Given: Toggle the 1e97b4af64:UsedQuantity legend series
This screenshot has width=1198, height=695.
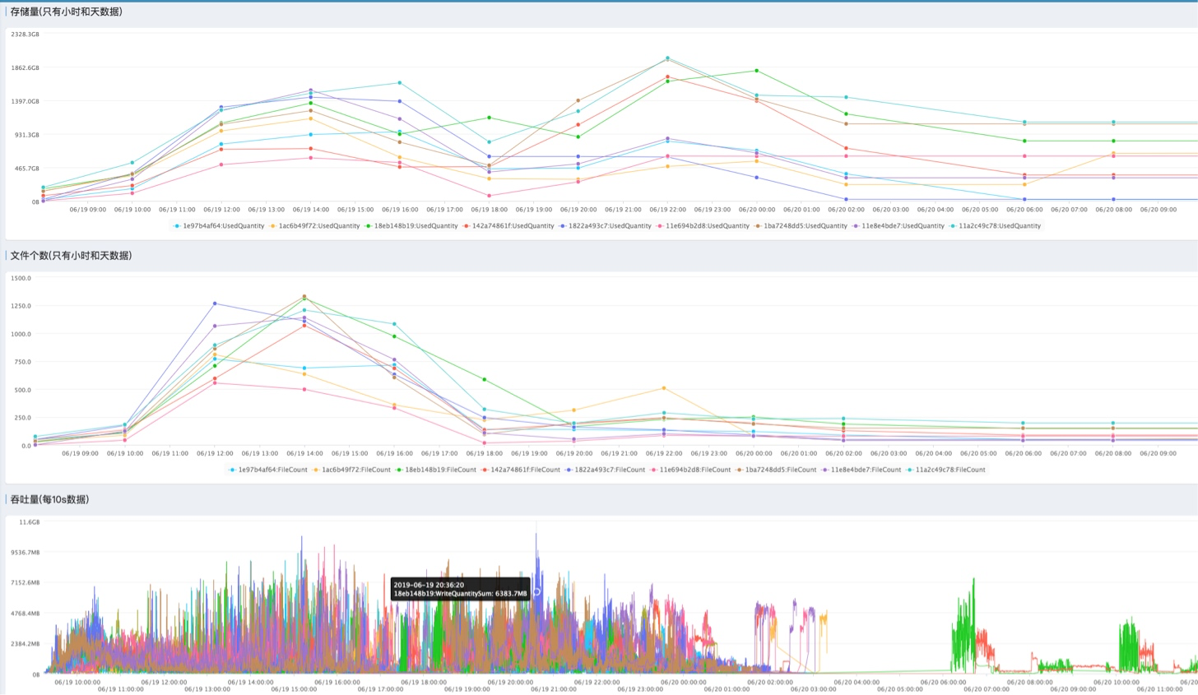Looking at the screenshot, I should (x=219, y=225).
